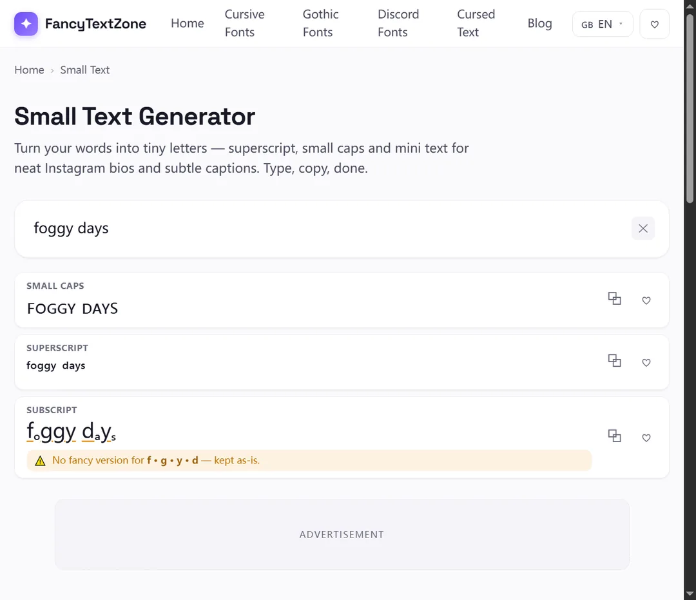Click the SUPERSCRIPT label
The height and width of the screenshot is (600, 696).
57,348
